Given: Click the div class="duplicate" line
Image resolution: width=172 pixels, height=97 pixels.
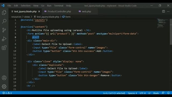Looking at the screenshot, I should pos(48,65).
